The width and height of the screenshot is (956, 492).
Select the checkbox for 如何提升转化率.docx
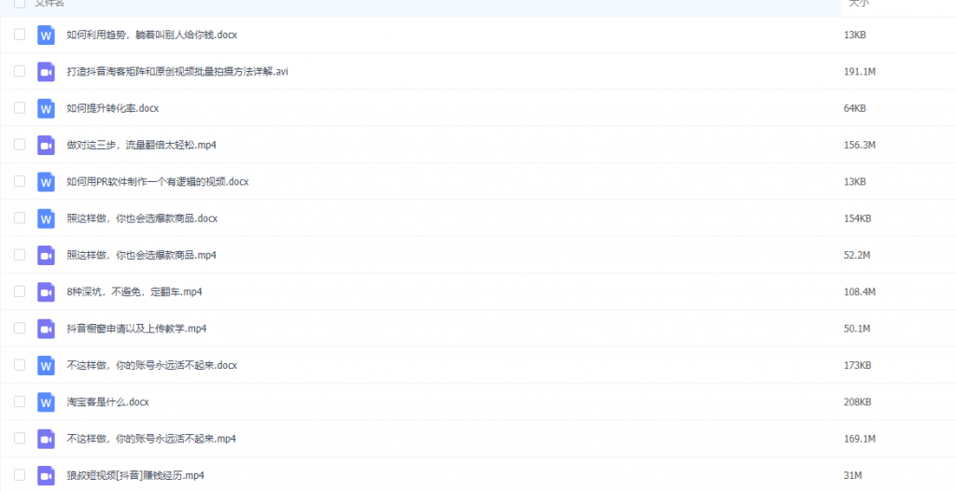20,107
